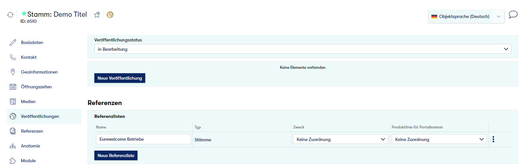Click the Produktlinie für Portalkontext header

point(417,127)
